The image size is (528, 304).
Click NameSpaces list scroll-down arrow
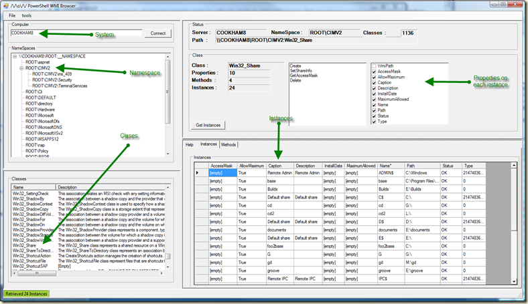(168, 154)
